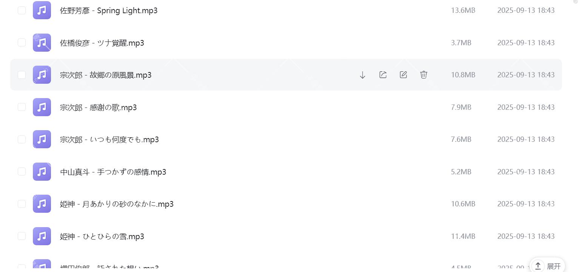
Task: Click the 10.8MB size label of 故郷の原風景.mp3
Action: pyautogui.click(x=463, y=75)
